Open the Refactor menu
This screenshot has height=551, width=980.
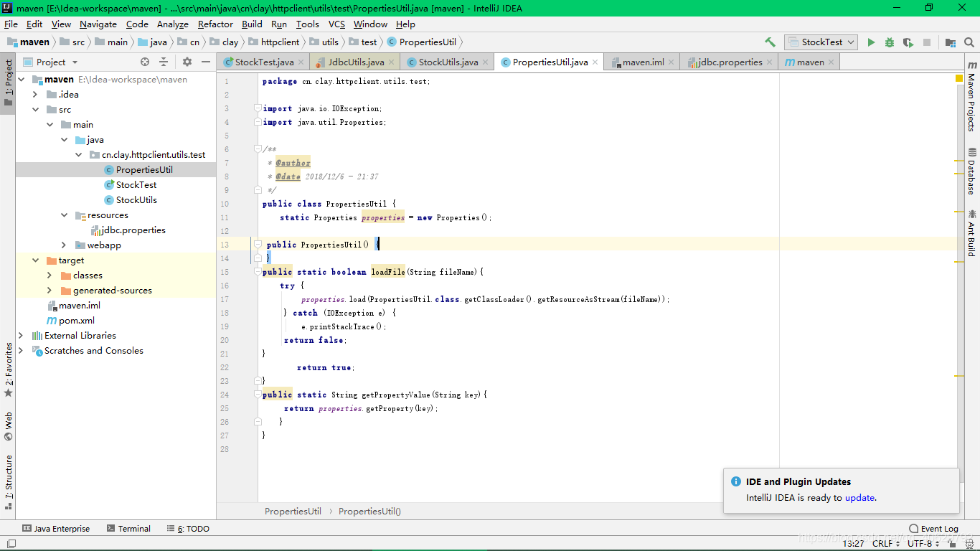[x=215, y=24]
